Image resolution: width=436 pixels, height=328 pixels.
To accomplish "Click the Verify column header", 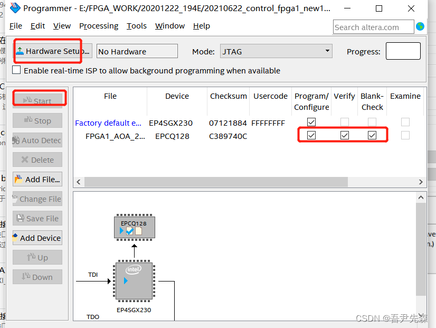I will 344,96.
